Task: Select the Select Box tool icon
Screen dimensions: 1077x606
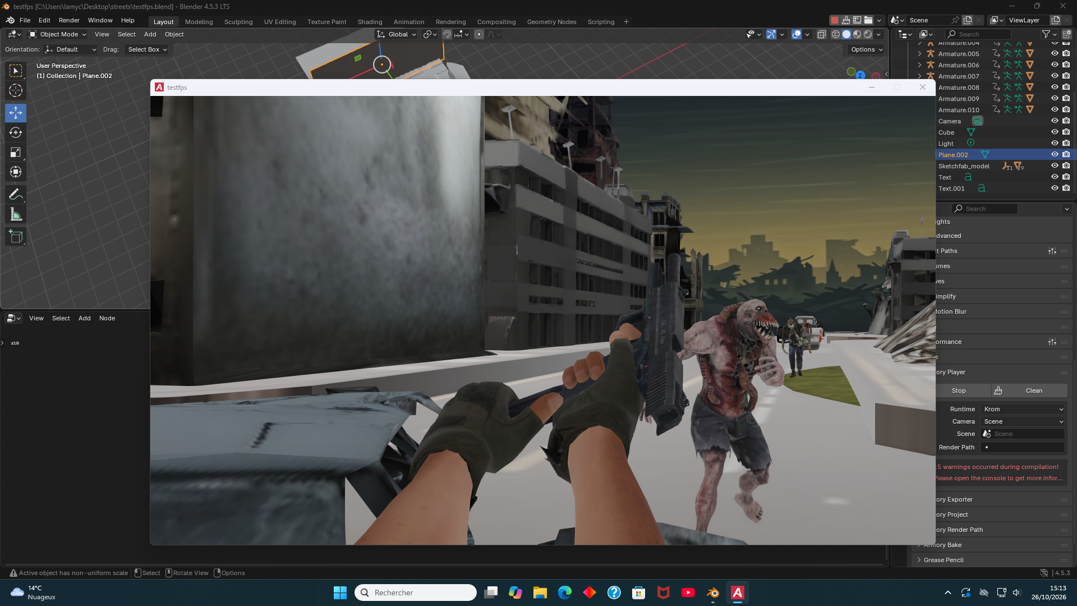Action: coord(16,71)
